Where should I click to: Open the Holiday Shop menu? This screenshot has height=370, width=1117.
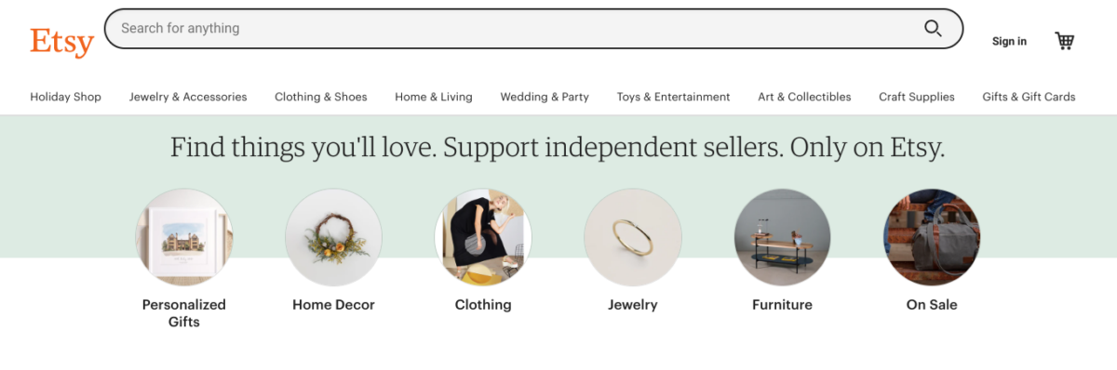point(65,97)
